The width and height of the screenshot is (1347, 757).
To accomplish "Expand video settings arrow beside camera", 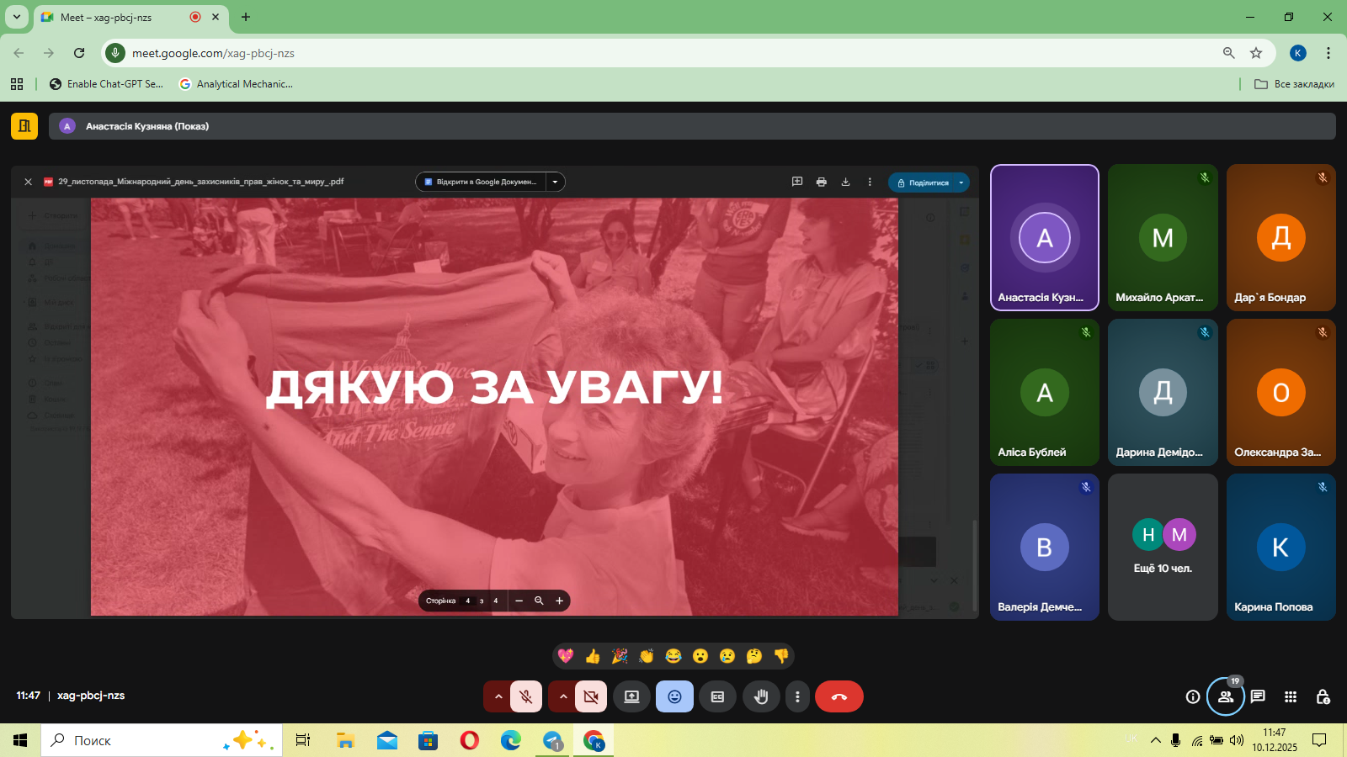I will (562, 696).
